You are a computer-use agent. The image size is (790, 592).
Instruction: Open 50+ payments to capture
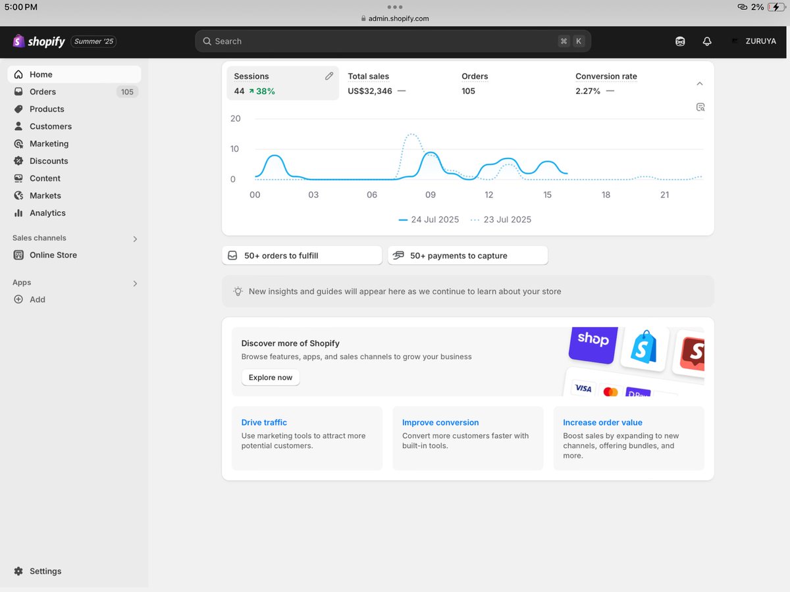point(468,255)
